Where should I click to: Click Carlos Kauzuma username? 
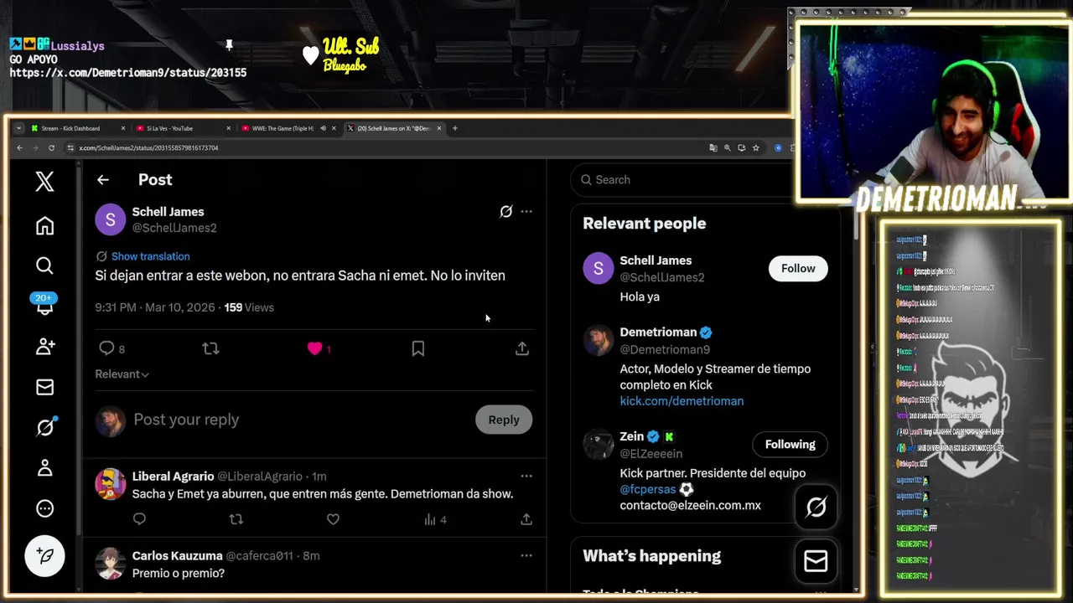pyautogui.click(x=177, y=555)
